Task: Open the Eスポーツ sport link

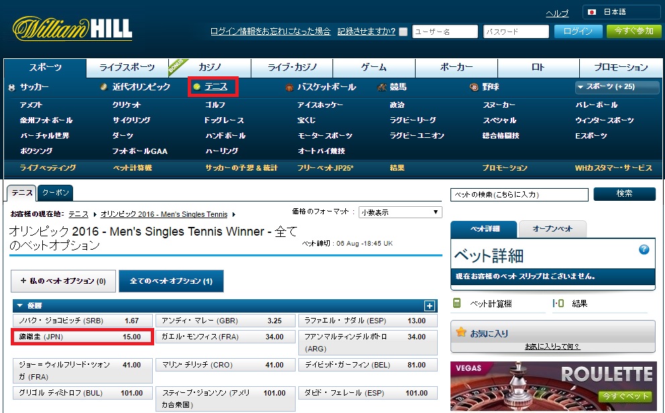Action: click(x=591, y=136)
